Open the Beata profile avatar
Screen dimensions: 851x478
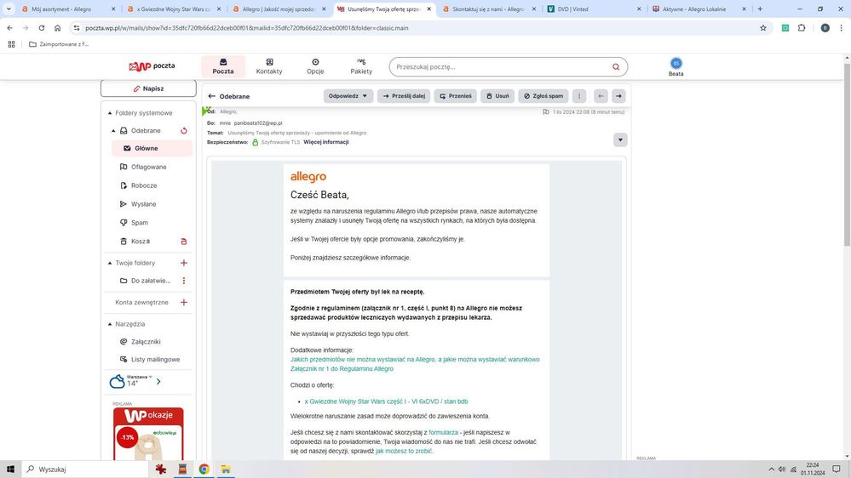pyautogui.click(x=676, y=64)
